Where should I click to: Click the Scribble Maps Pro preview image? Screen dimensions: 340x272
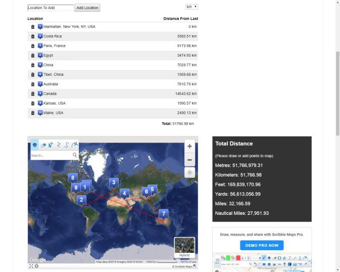(262, 262)
